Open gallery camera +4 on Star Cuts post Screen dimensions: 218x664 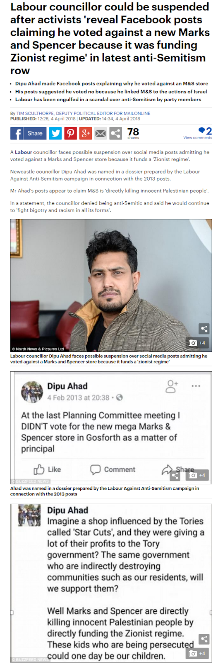click(x=197, y=653)
